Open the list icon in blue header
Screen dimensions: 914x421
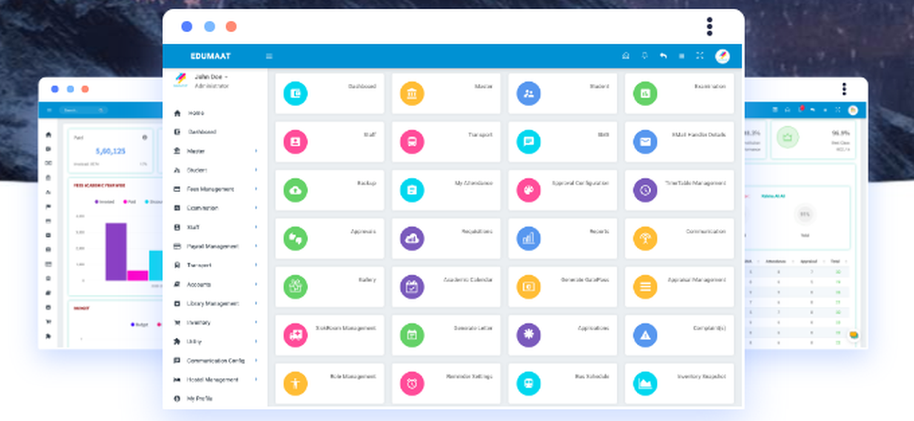pos(682,56)
